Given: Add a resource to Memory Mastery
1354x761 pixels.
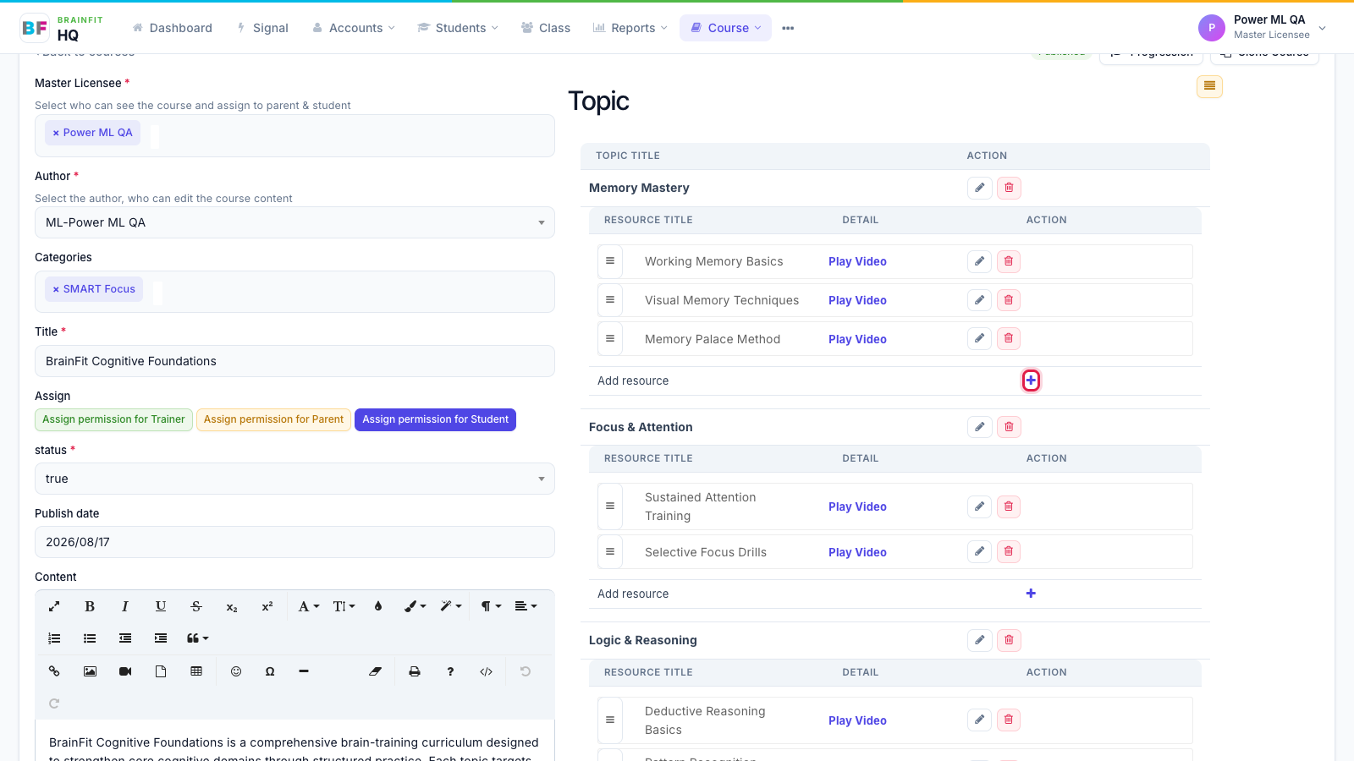Looking at the screenshot, I should (1031, 380).
